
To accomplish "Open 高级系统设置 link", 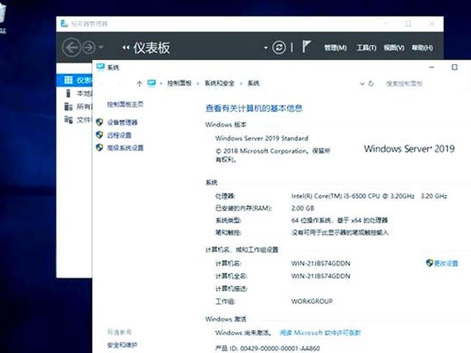I will click(x=125, y=148).
